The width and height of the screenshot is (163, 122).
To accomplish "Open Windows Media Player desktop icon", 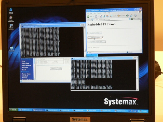I will [x=11, y=19].
